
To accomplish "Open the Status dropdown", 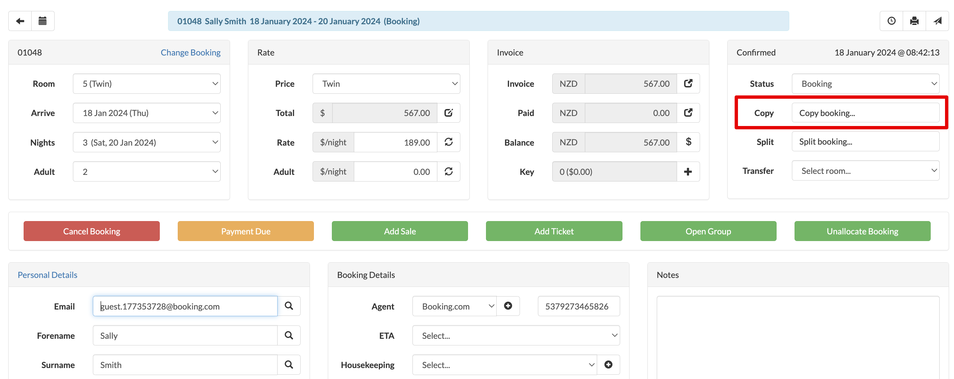I will click(865, 84).
